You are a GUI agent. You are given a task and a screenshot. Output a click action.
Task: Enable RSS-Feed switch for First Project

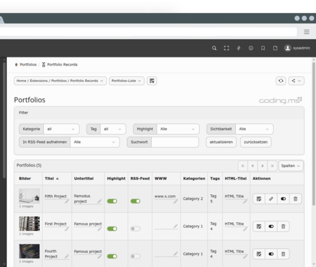(x=136, y=229)
